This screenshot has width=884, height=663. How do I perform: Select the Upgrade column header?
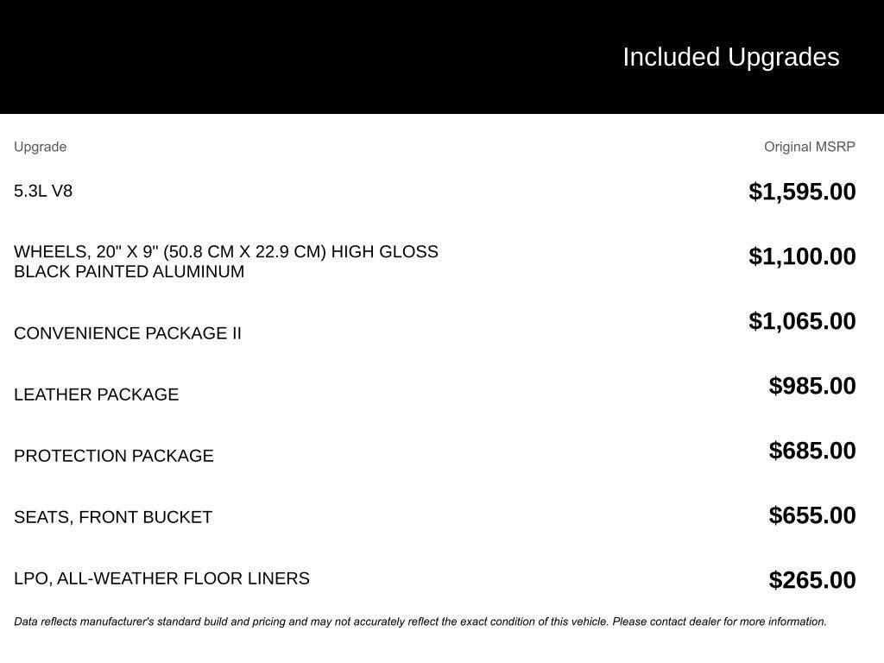40,147
